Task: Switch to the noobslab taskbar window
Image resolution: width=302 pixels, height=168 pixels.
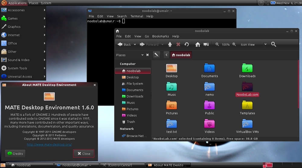Action: pos(31,165)
